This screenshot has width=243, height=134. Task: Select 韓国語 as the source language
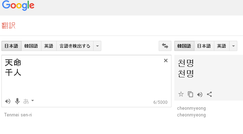31,46
